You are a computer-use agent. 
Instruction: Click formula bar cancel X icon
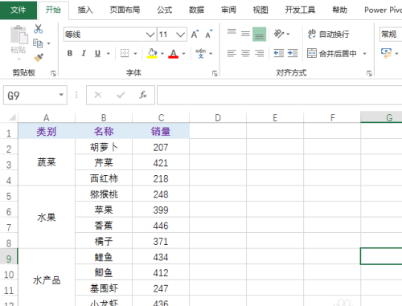tap(98, 95)
